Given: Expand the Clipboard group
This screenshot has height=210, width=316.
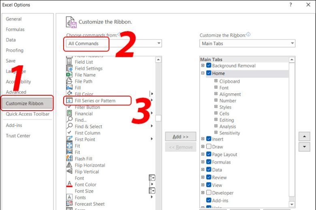Looking at the screenshot, I should (x=216, y=81).
